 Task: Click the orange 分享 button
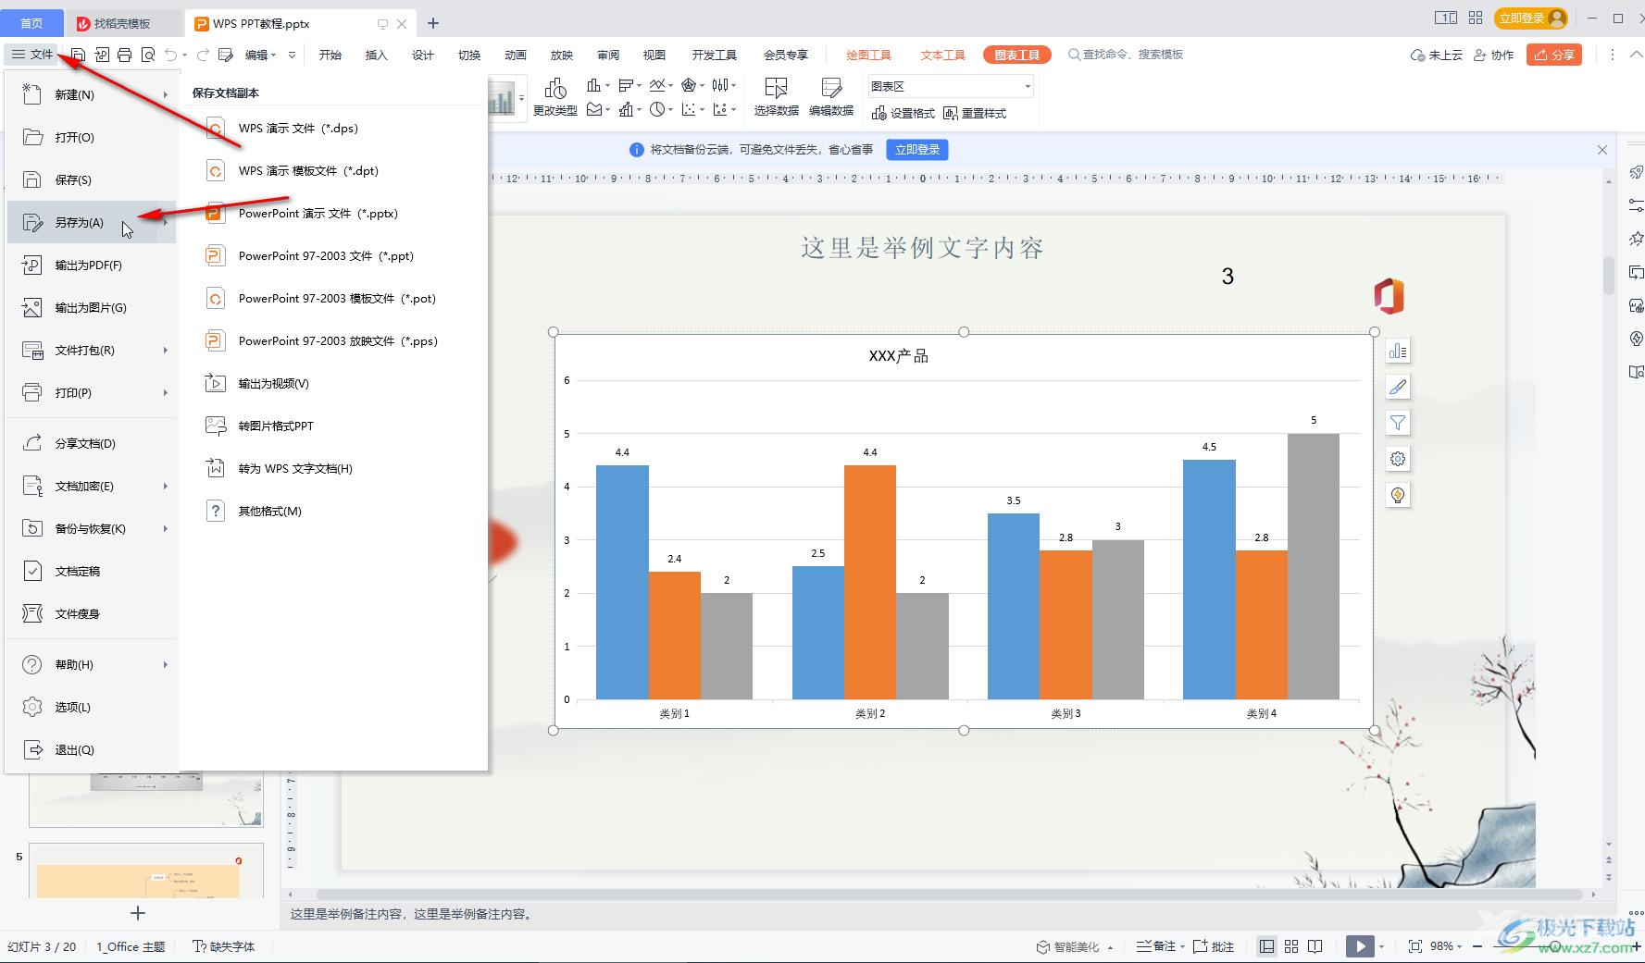[x=1554, y=56]
